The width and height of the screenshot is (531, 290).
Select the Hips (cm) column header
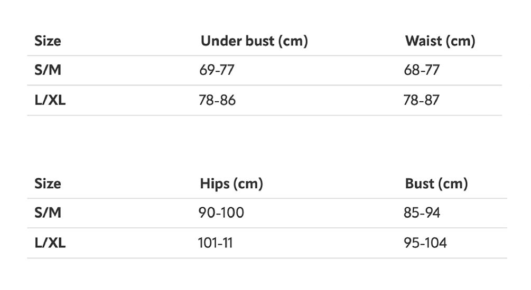[231, 184]
